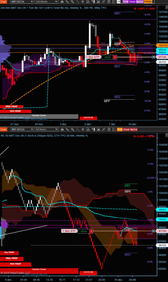Click zoom in magnifier in bottom chart toolbar
Image resolution: width=168 pixels, height=282 pixels.
pos(73,129)
